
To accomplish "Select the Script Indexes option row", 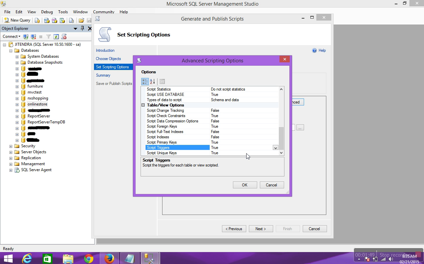I will point(212,137).
